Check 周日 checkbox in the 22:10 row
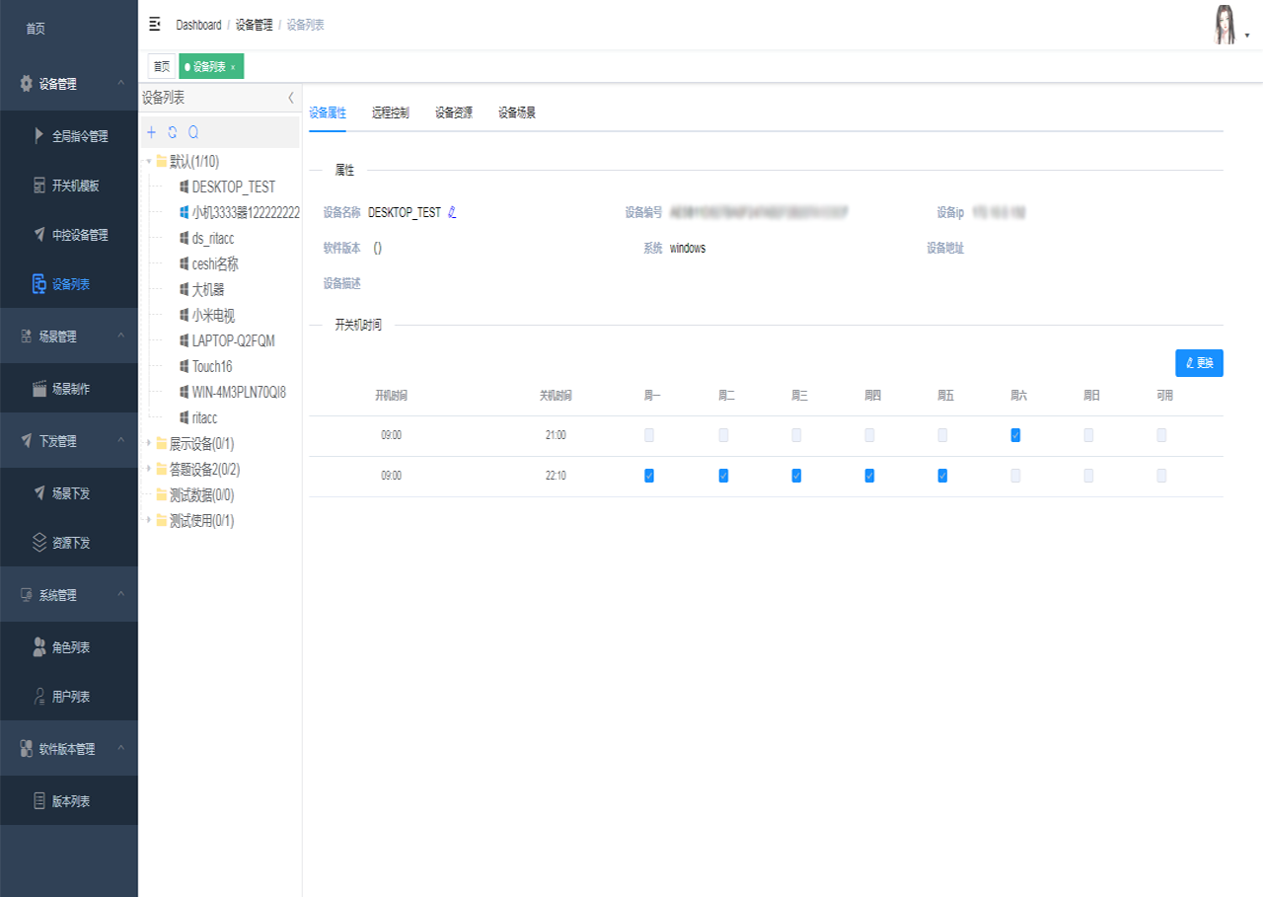The height and width of the screenshot is (897, 1263). pos(1088,476)
